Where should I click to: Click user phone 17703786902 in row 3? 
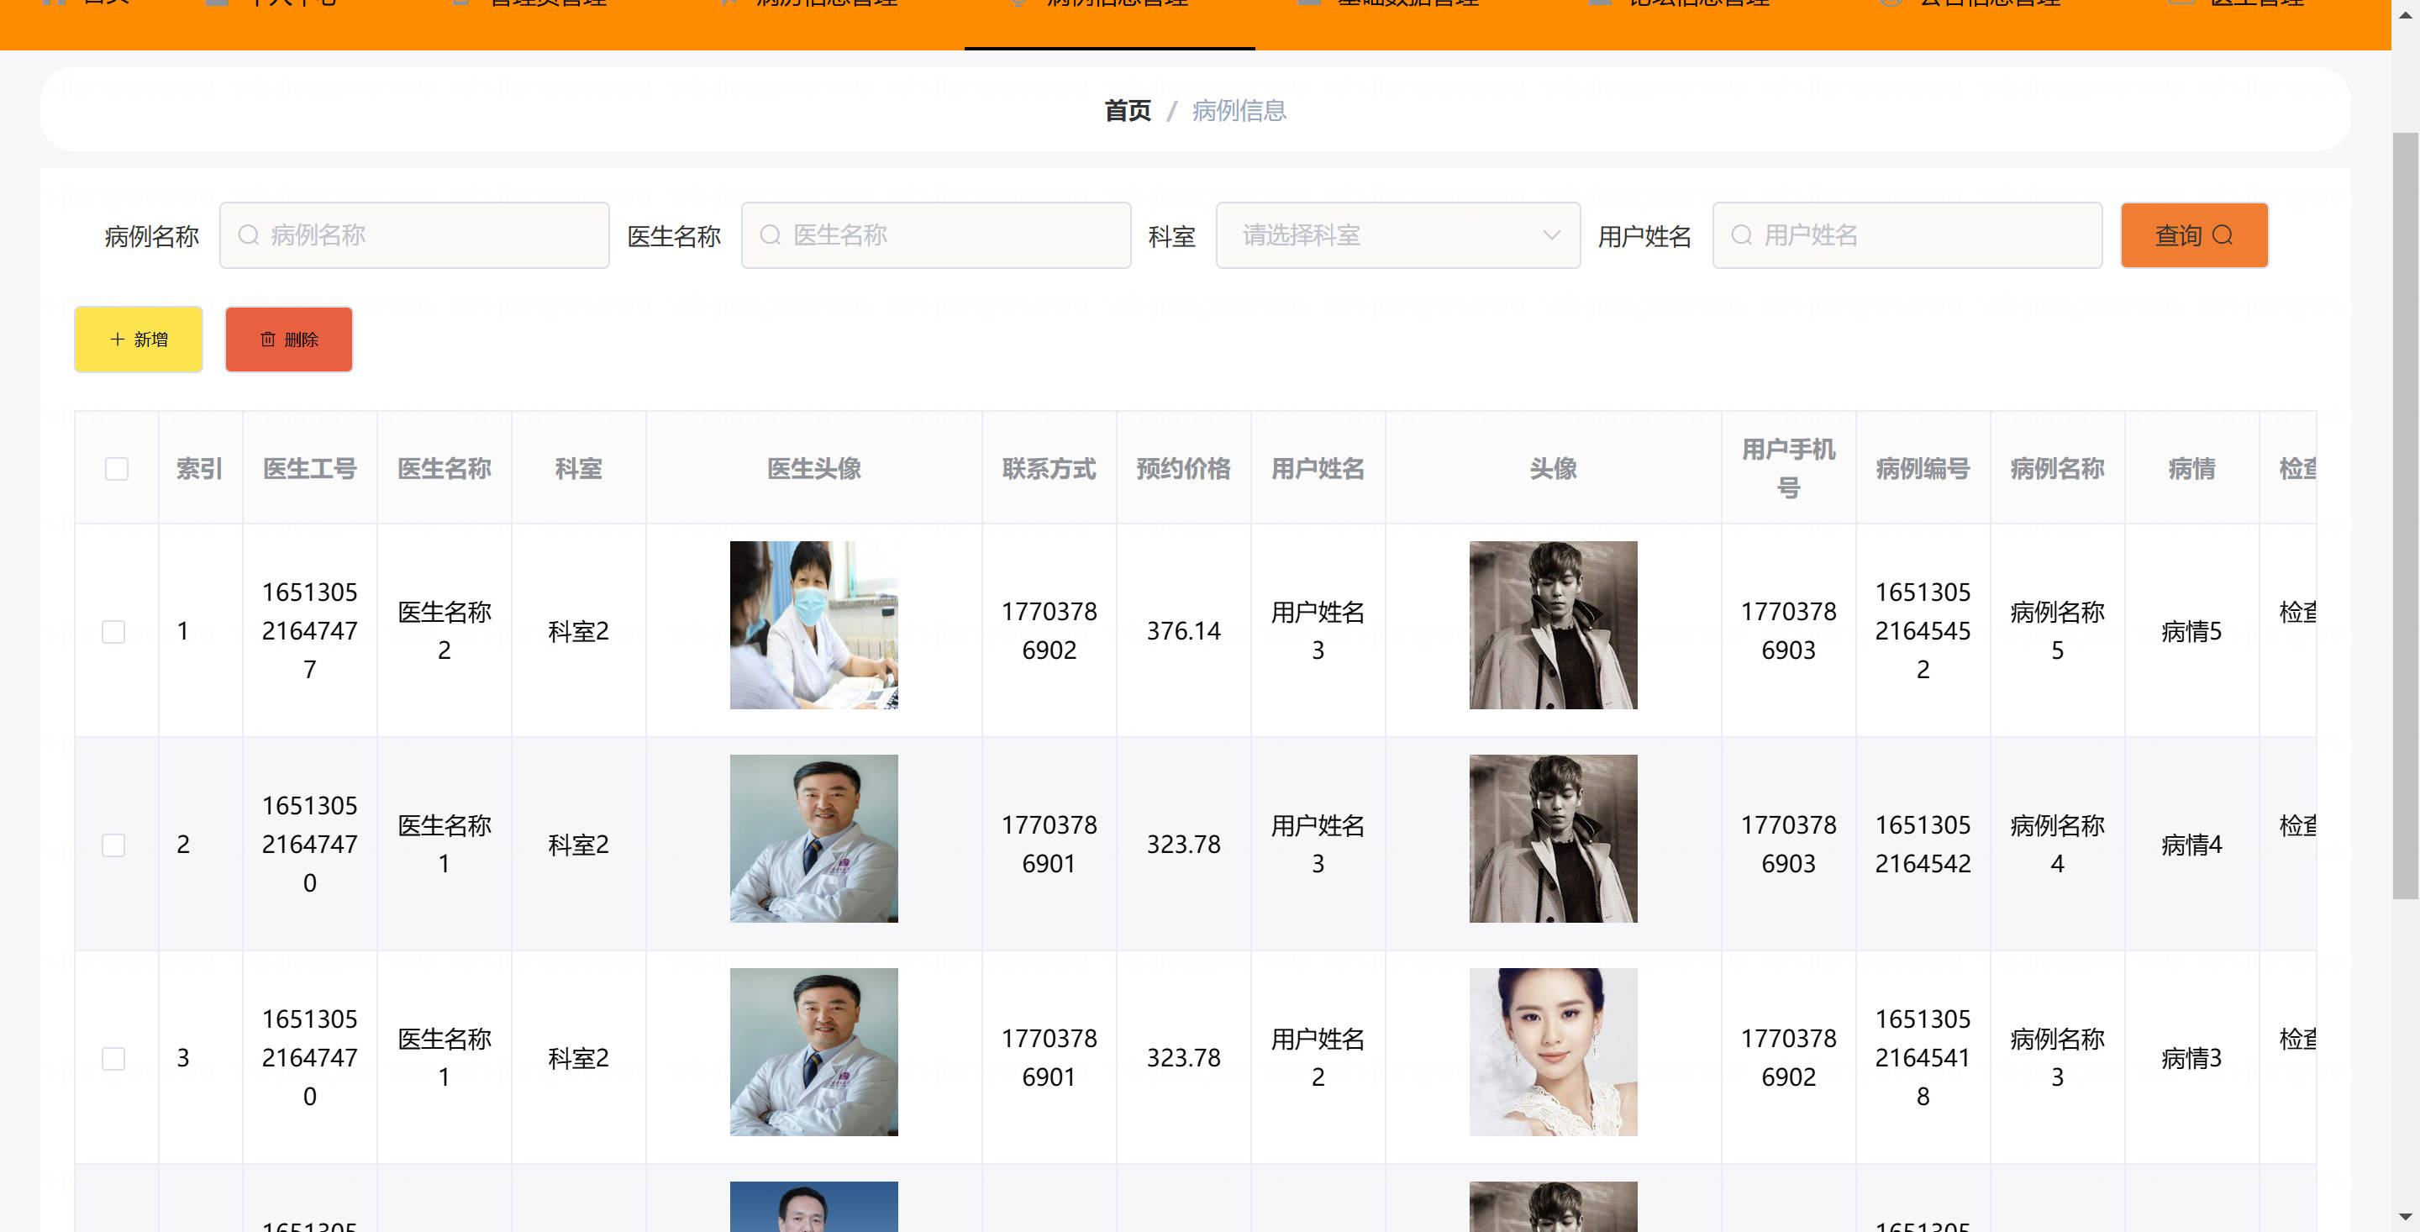[x=1788, y=1057]
